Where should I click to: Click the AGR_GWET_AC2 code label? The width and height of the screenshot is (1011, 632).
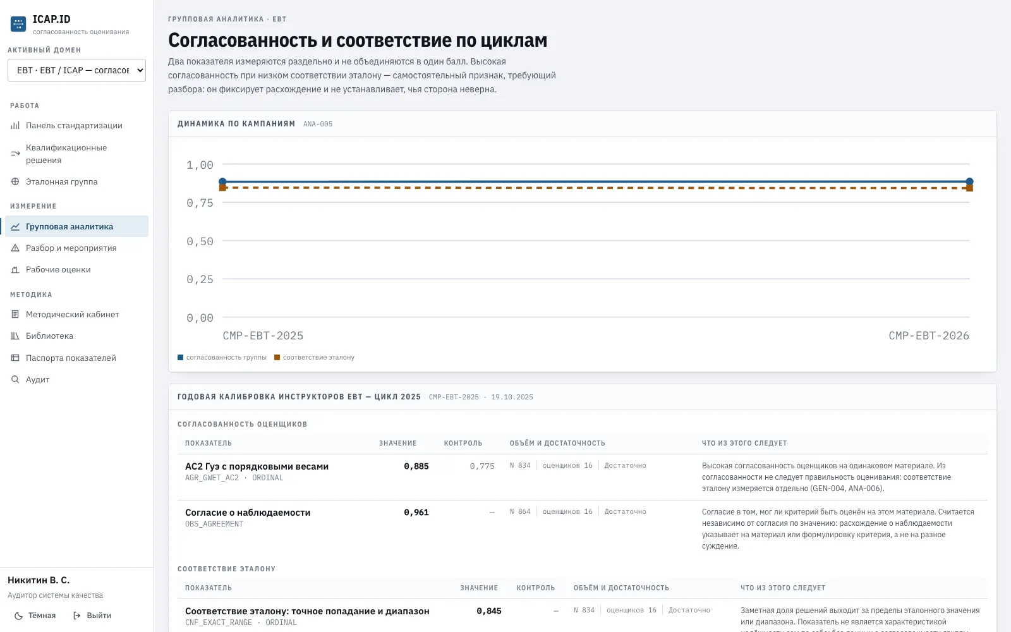tap(212, 478)
